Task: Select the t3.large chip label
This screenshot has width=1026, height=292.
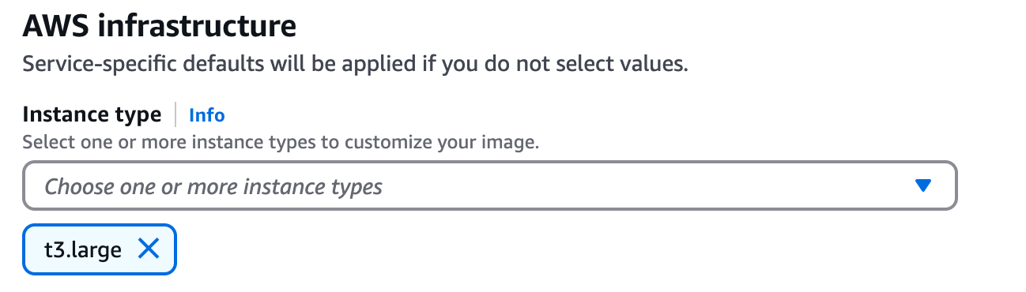Action: [x=83, y=250]
